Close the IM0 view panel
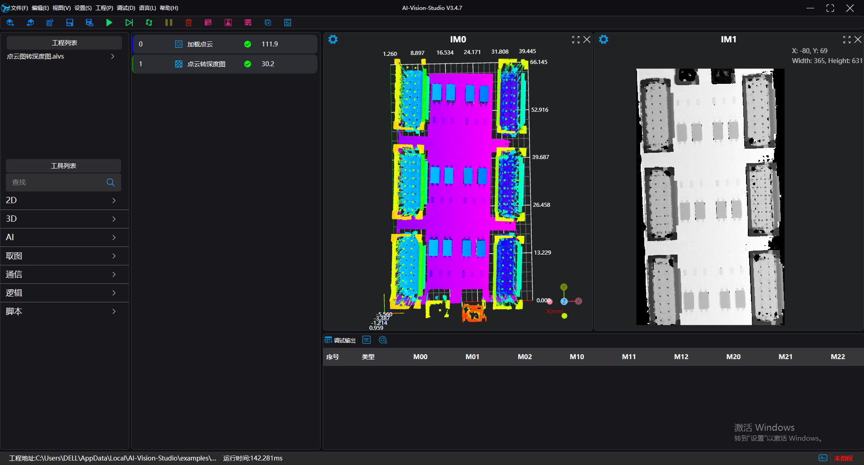Screen dimensions: 864x465 click(x=587, y=40)
